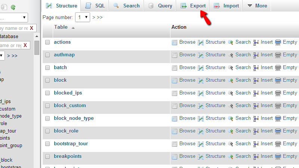Screen dimensions: 299x168
Task: Click Empty text link in authmap row
Action: 290,55
